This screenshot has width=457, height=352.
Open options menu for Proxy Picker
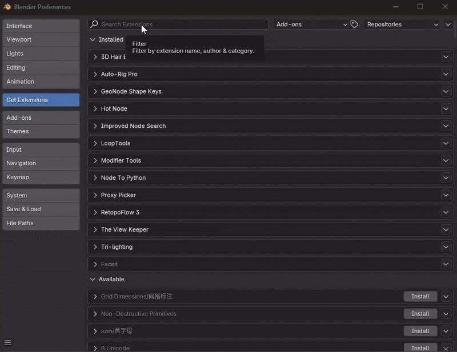446,195
